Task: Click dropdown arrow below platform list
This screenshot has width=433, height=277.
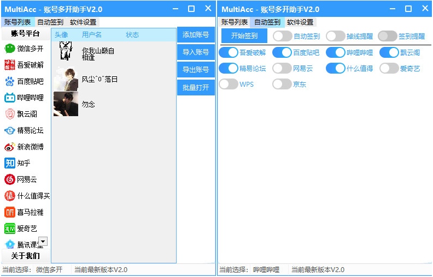Action: pyautogui.click(x=43, y=241)
